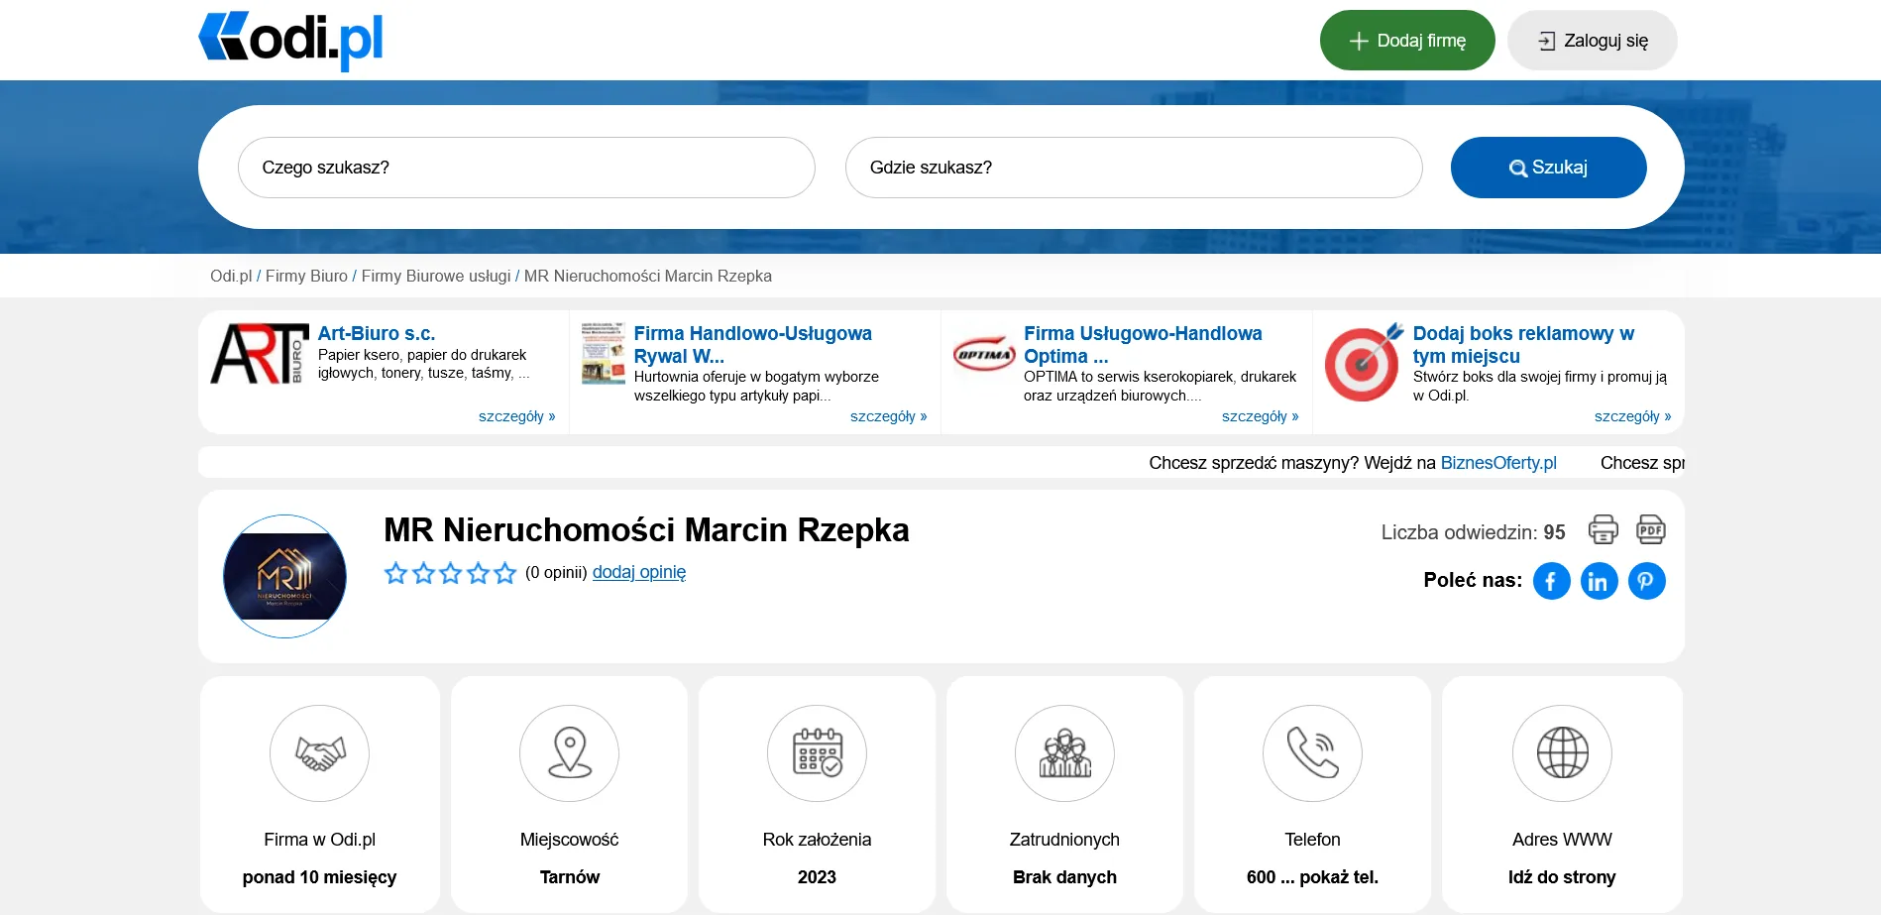Click the fourth rating star
This screenshot has height=915, width=1881.
478,573
